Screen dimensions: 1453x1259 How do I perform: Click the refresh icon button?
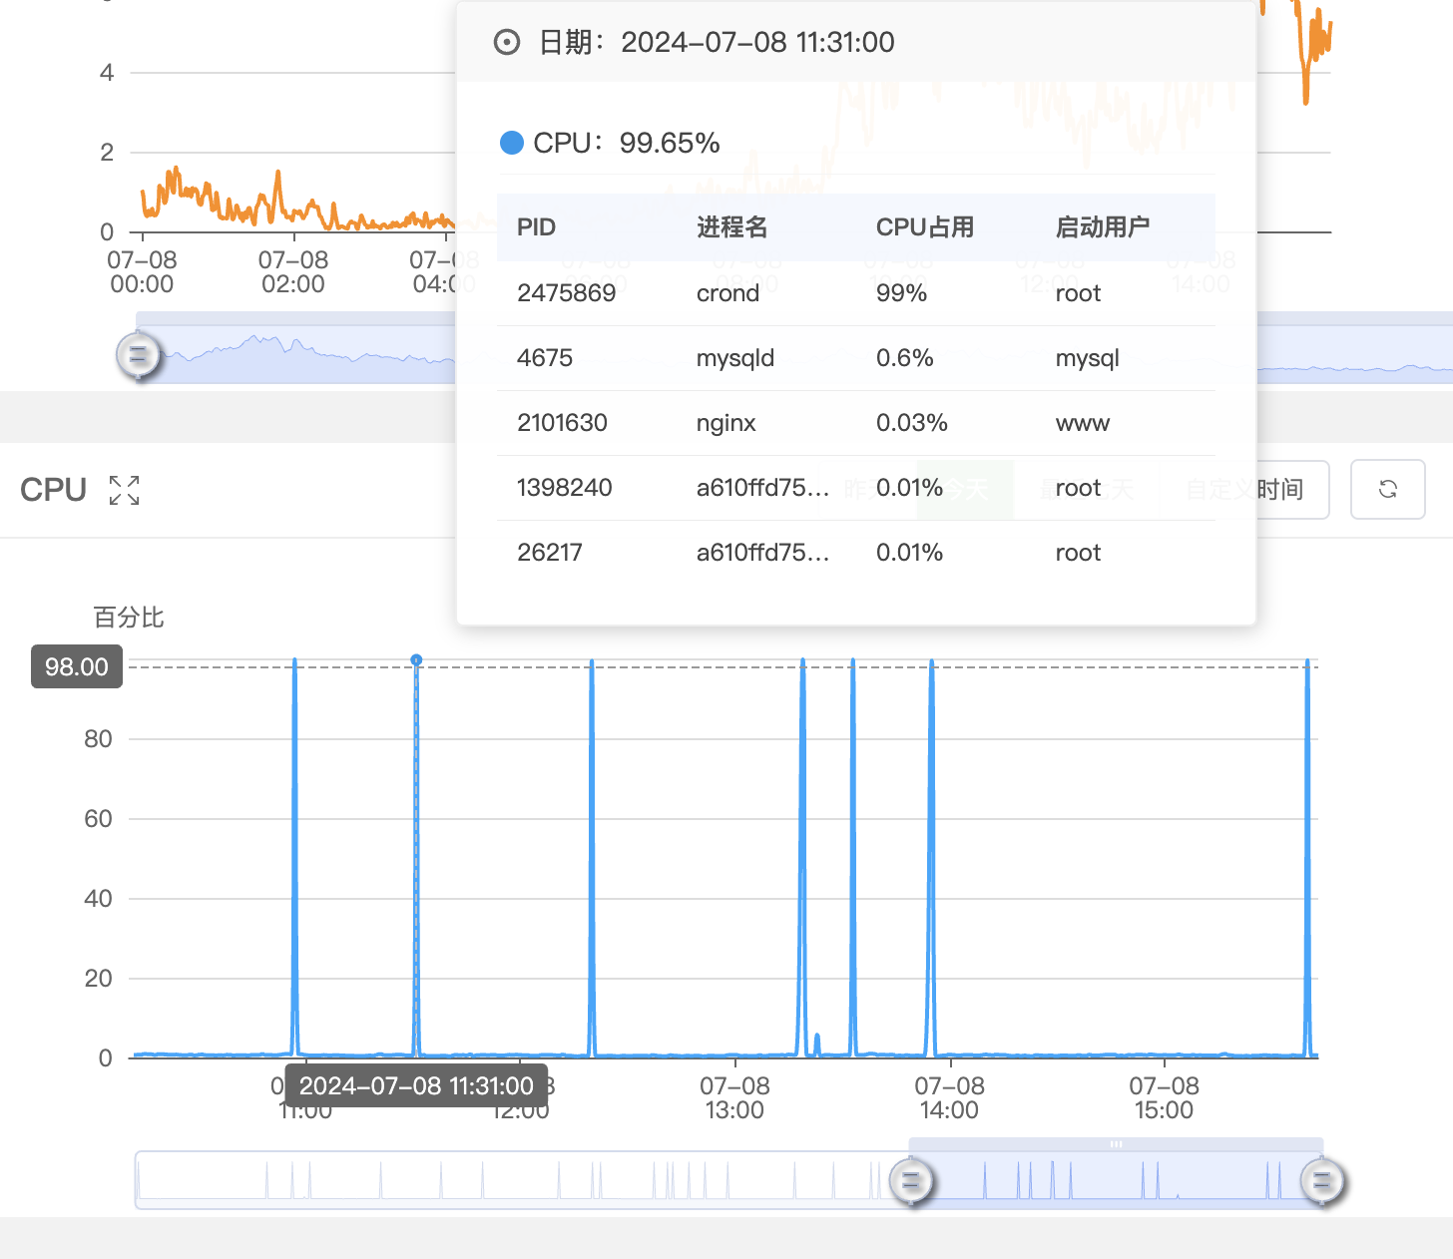point(1387,489)
